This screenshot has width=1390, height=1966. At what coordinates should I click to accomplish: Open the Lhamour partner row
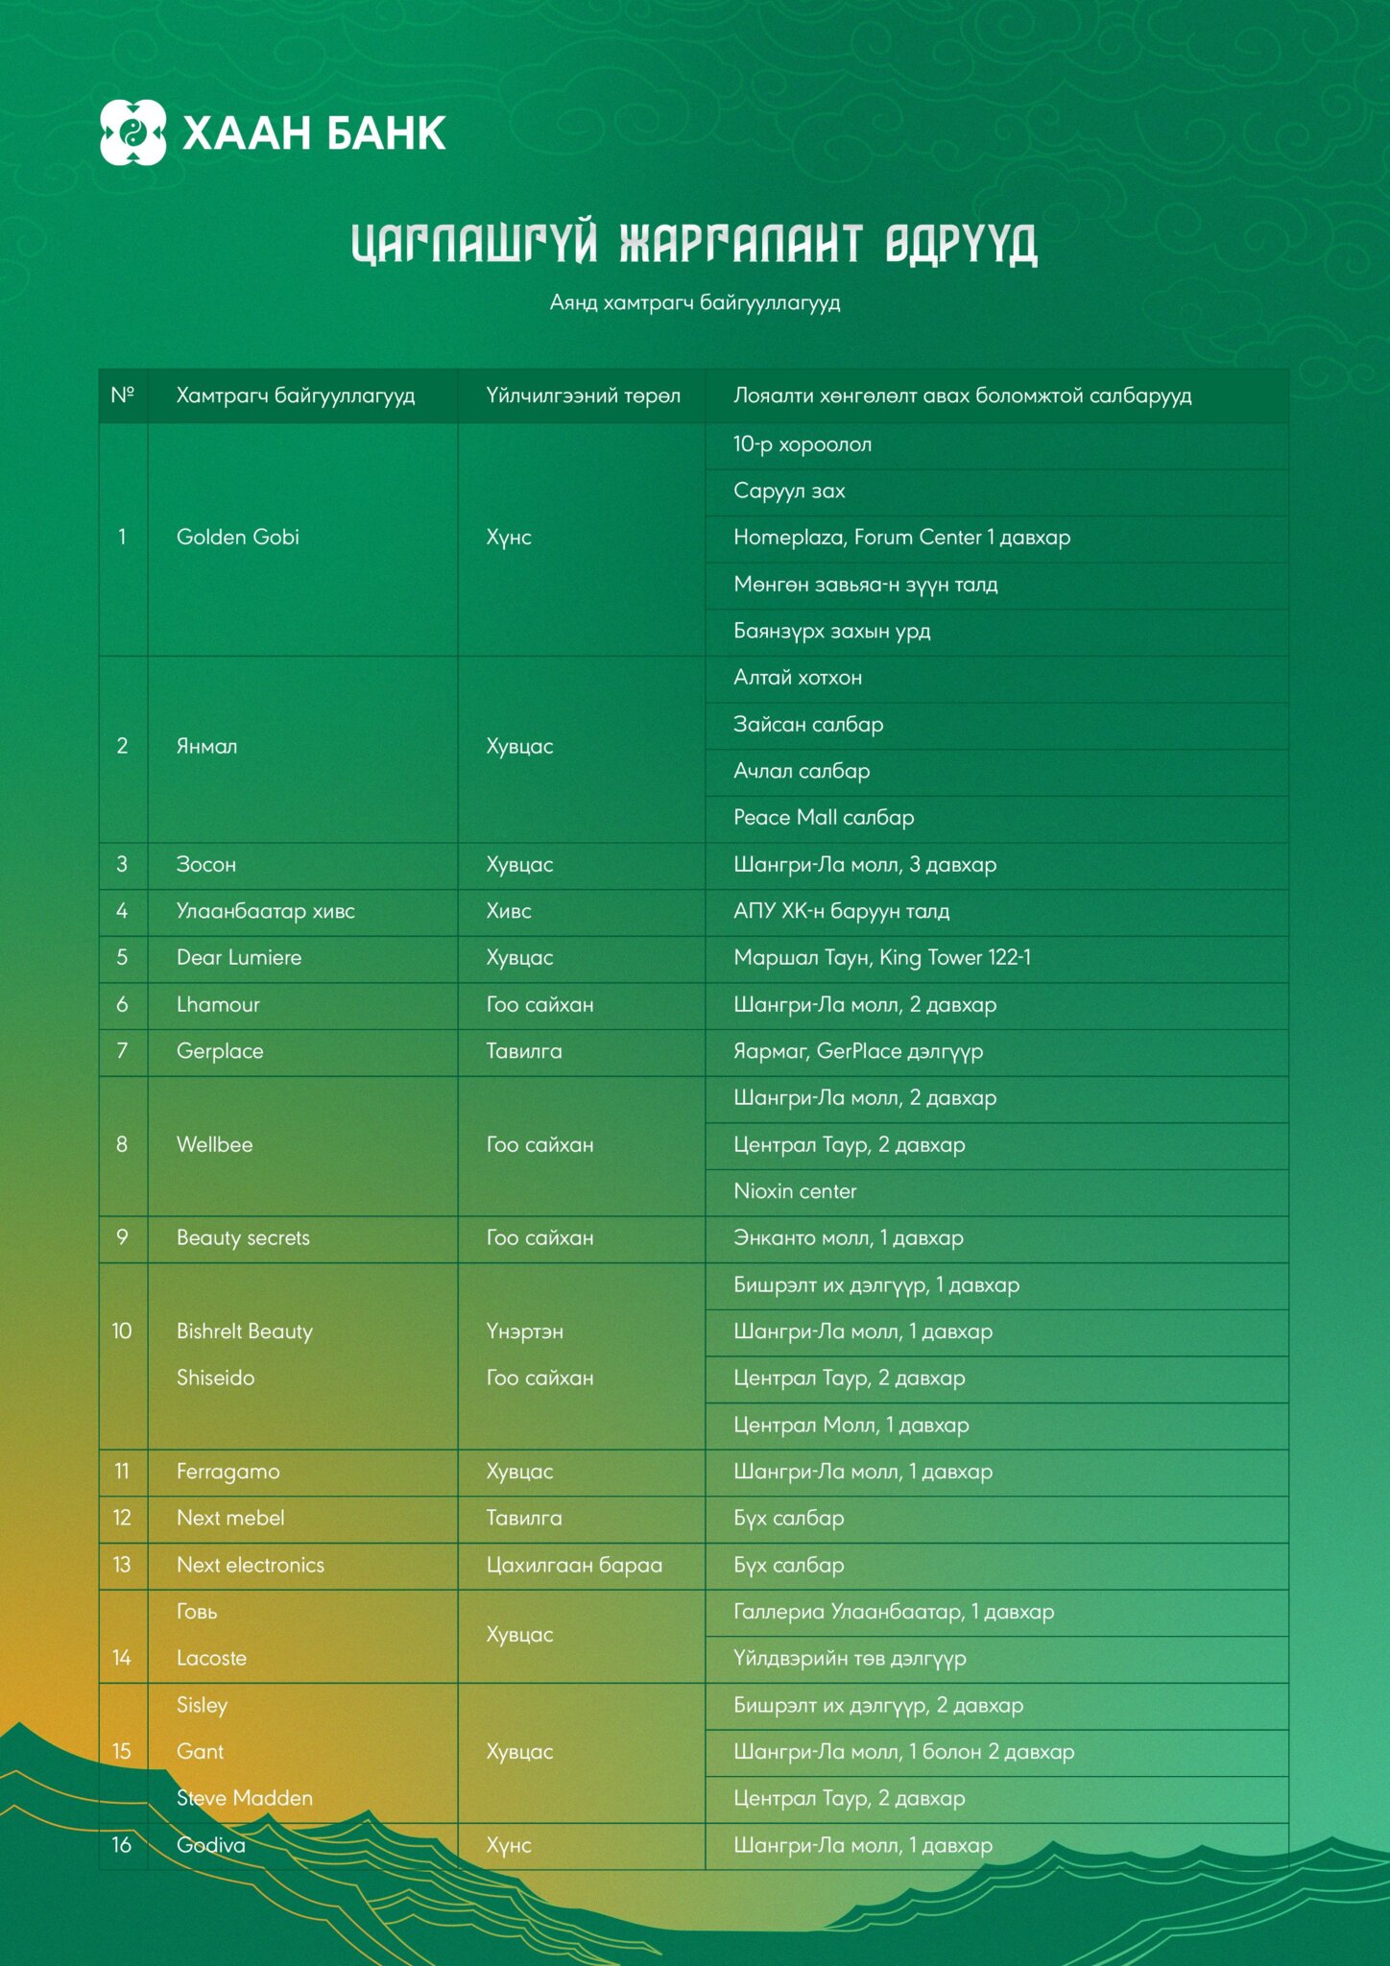point(218,1005)
